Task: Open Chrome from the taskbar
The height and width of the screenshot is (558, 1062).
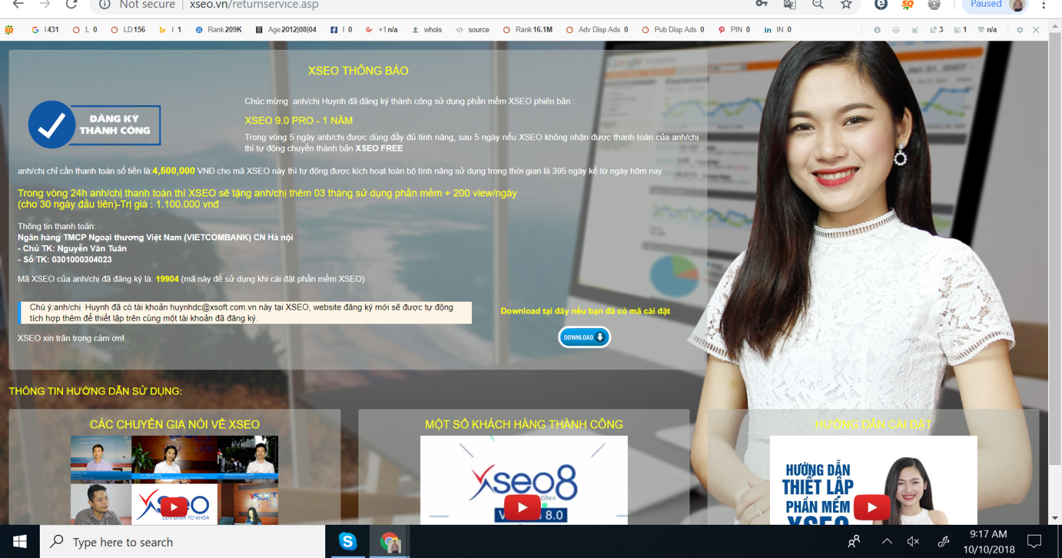Action: tap(390, 542)
